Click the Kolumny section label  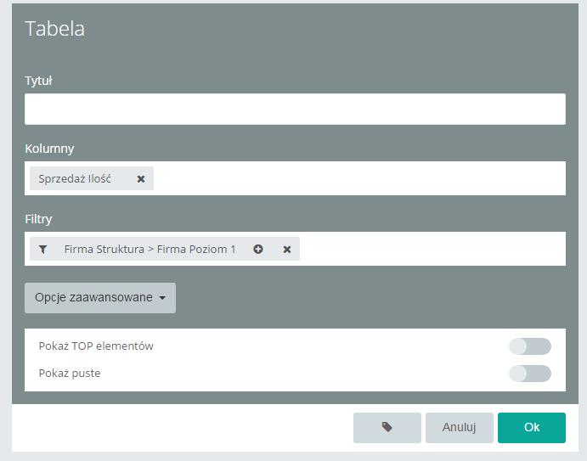tap(49, 149)
